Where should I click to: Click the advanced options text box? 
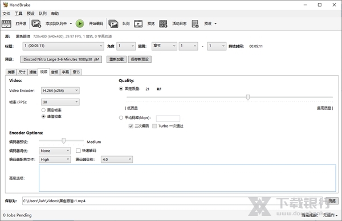pos(188,178)
